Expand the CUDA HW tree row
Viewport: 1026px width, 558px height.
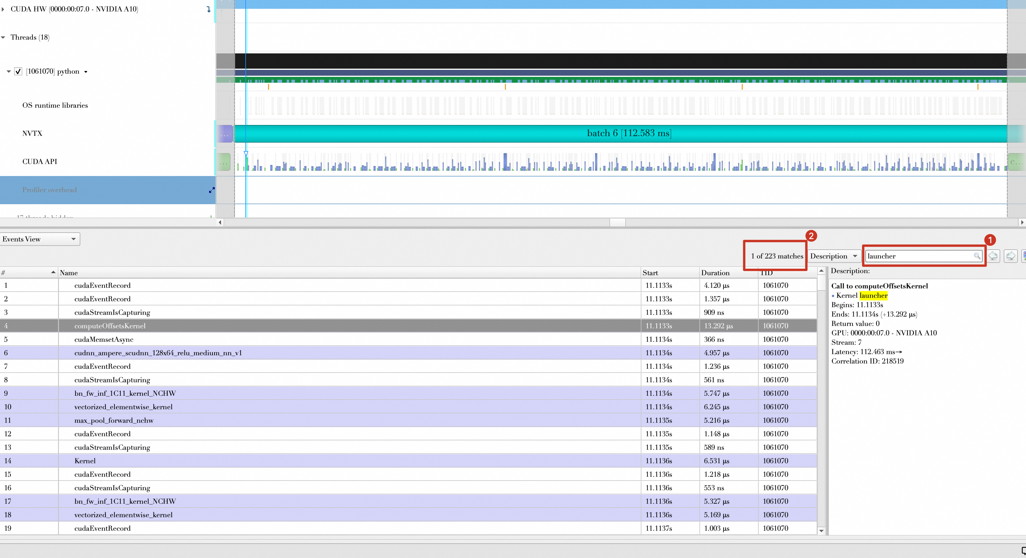click(x=3, y=9)
